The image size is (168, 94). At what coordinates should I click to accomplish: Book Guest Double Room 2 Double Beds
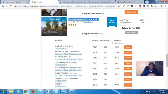tap(128, 52)
